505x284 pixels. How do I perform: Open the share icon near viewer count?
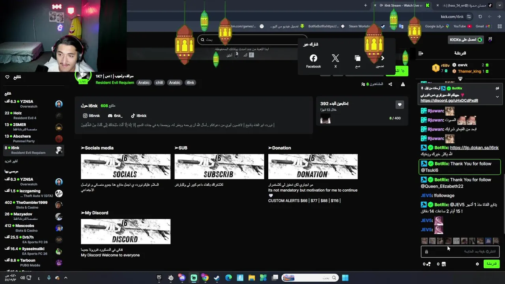coord(390,84)
